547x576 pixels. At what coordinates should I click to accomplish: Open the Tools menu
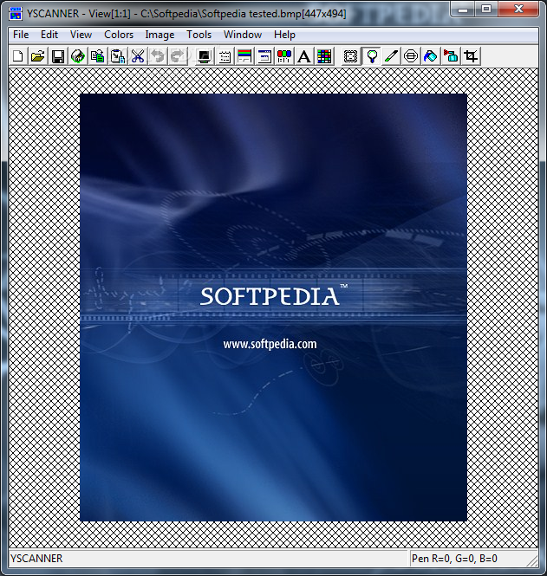199,35
